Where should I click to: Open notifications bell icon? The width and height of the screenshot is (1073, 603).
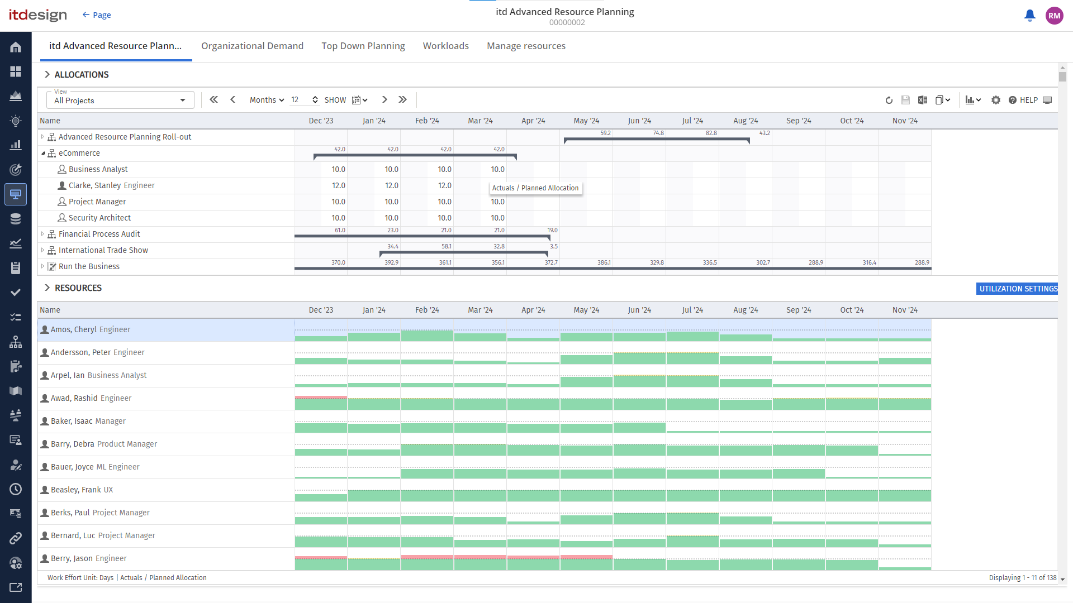click(x=1029, y=16)
